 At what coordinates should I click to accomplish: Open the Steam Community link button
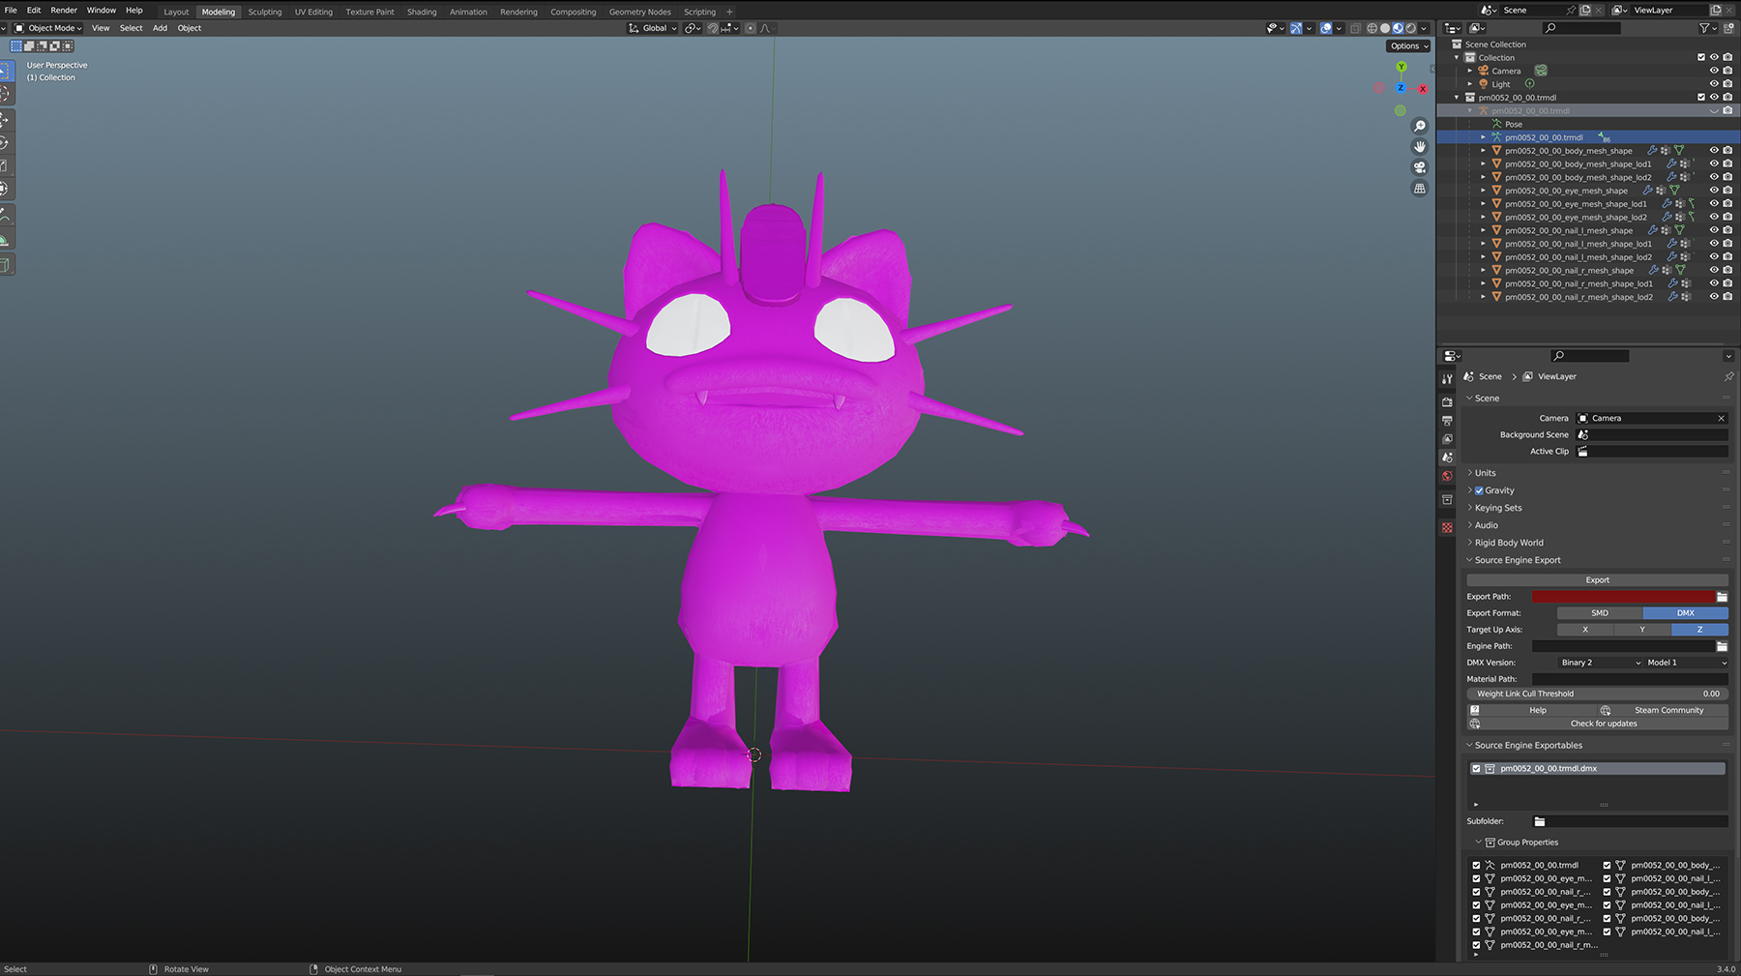coord(1662,710)
